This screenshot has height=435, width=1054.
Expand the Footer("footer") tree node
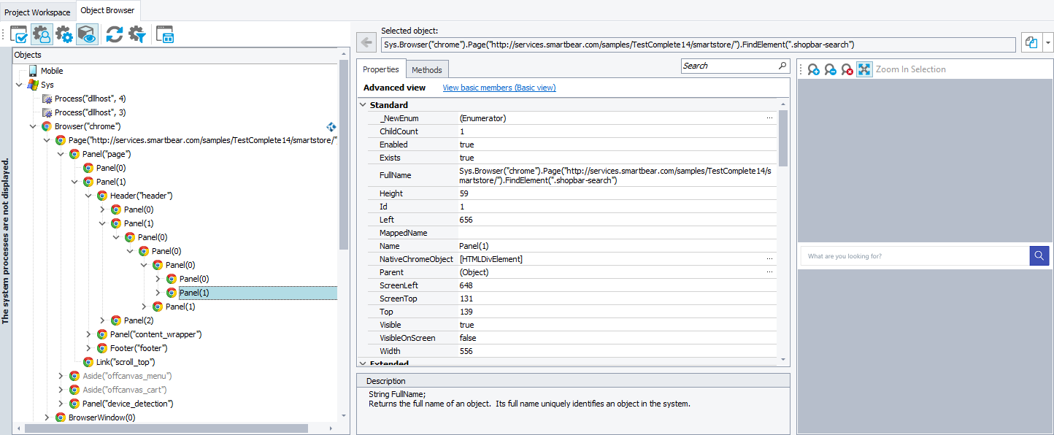88,347
